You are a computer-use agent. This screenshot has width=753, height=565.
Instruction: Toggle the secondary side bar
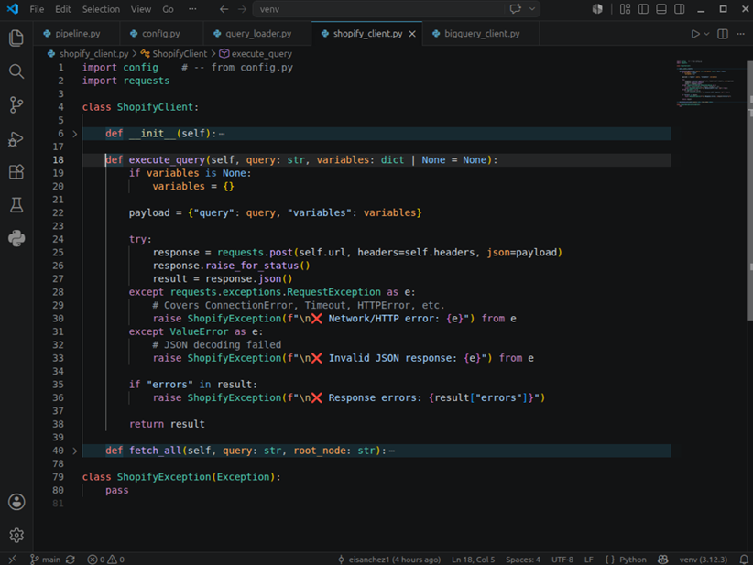coord(680,9)
